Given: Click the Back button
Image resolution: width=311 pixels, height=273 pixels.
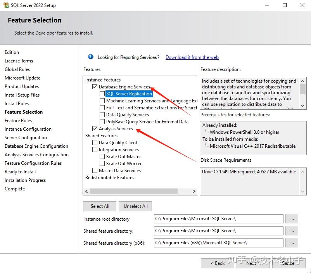Looking at the screenshot, I should pos(217,263).
